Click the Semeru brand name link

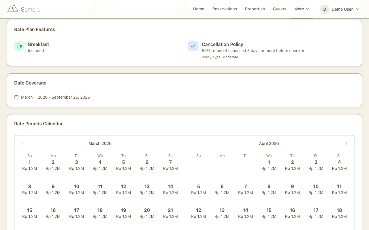tap(31, 9)
